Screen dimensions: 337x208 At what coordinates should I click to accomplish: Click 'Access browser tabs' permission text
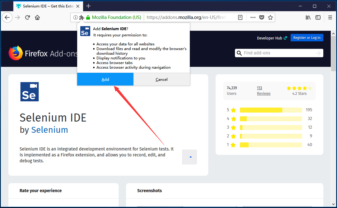pos(114,63)
